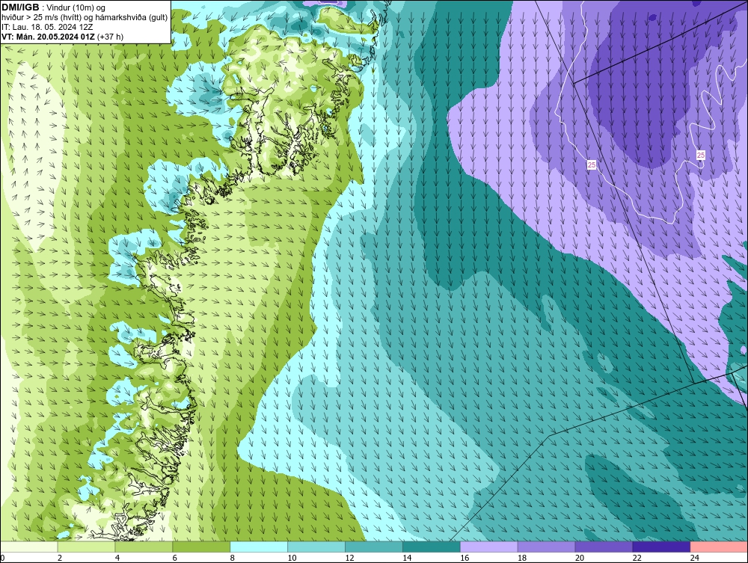Screen dimensions: 748x563
Task: Click the 14–16 m/s dark teal legend swatch
Action: coord(432,547)
